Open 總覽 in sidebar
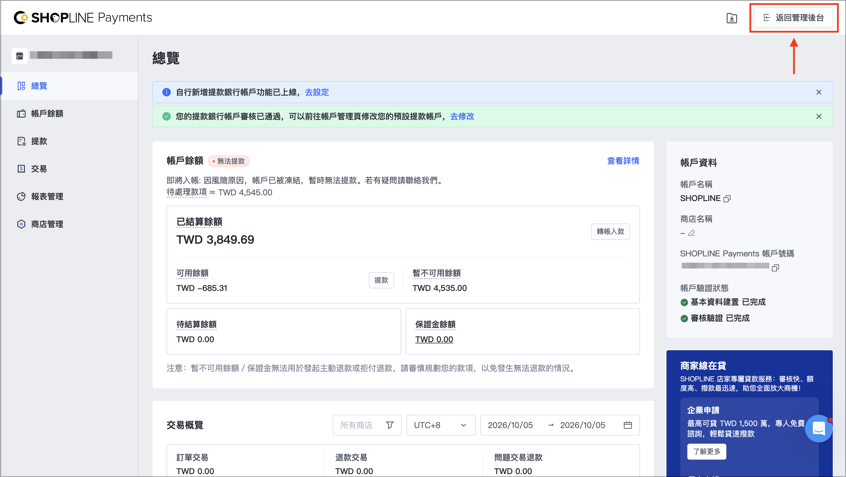 (69, 86)
